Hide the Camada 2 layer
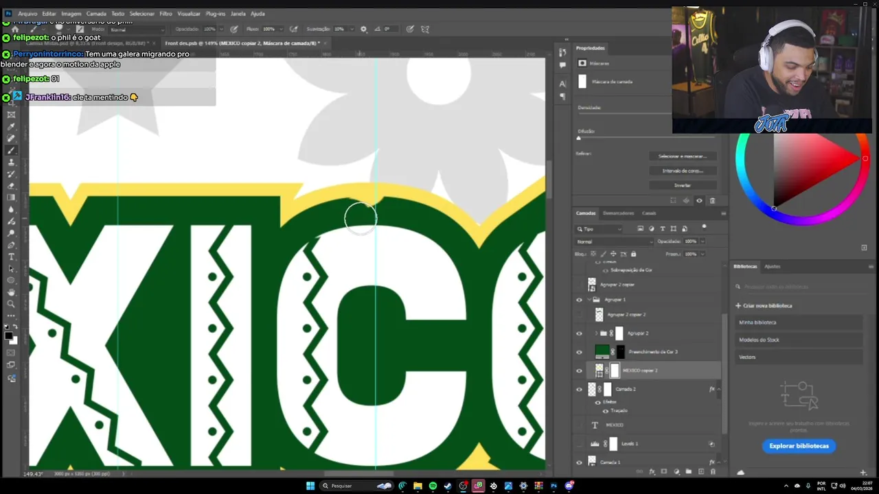This screenshot has width=879, height=494. (579, 389)
